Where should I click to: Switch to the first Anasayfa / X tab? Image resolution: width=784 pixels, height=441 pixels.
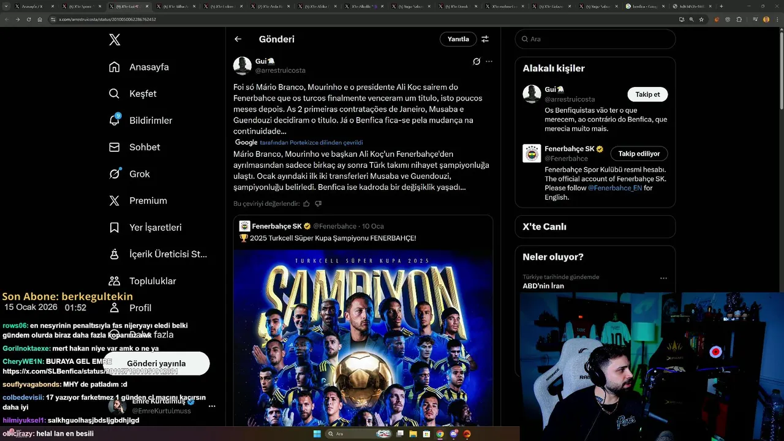[34, 6]
